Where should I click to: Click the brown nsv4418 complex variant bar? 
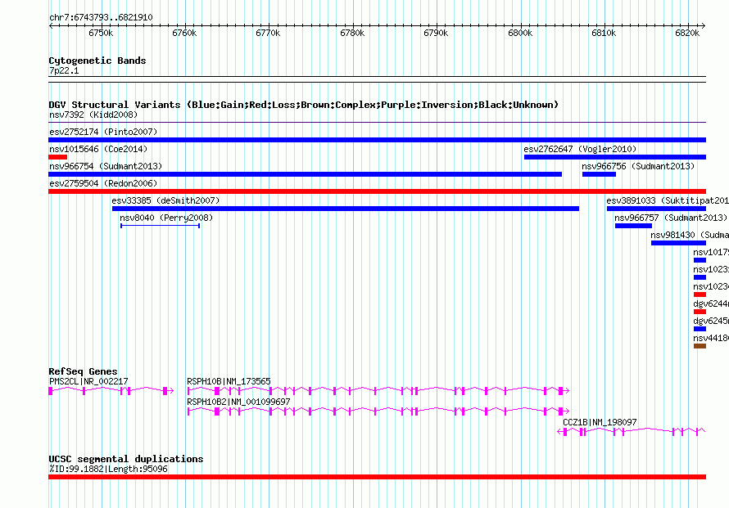click(x=700, y=346)
